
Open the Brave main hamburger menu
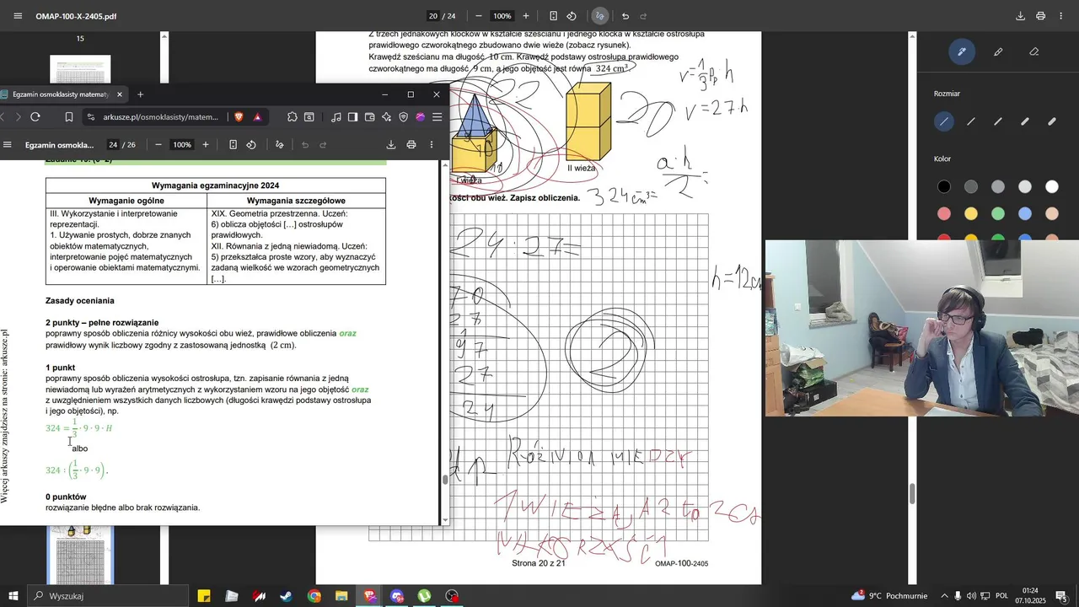(437, 117)
